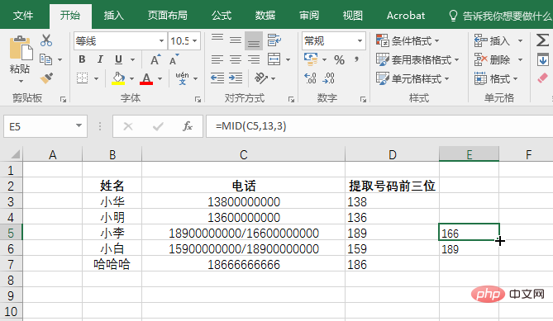Viewport: 553px width, 321px height.
Task: Insert function with fx button
Action: click(188, 126)
